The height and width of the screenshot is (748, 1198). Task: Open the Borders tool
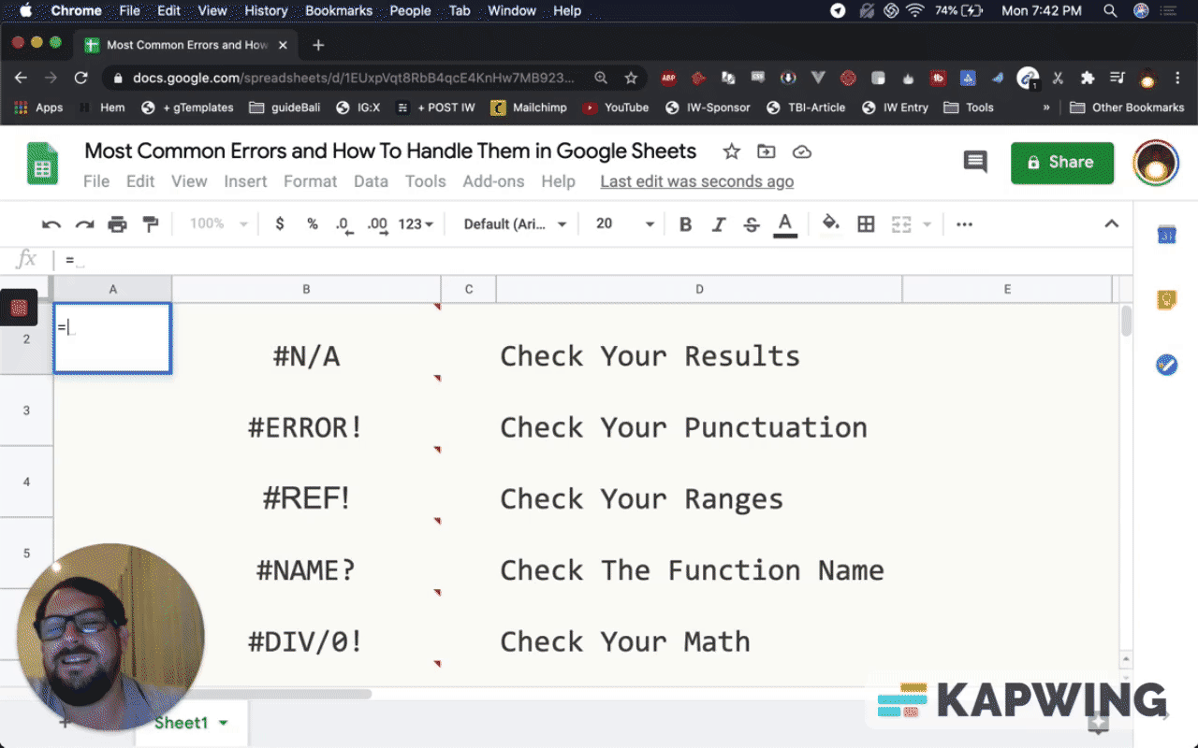[x=866, y=224]
